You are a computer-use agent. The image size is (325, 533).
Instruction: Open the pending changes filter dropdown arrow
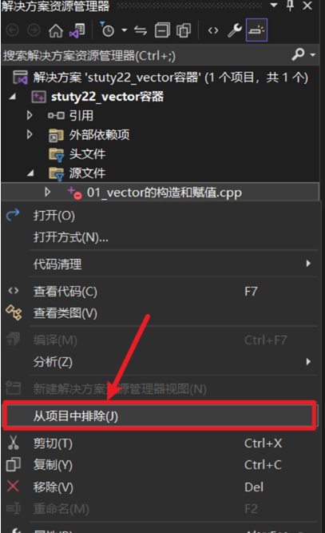point(125,30)
